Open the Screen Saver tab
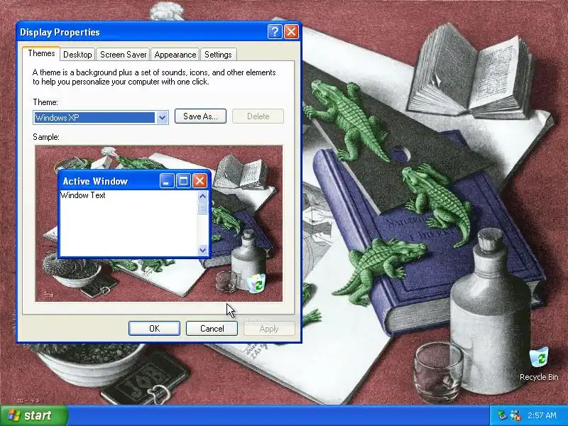The width and height of the screenshot is (568, 426). pos(123,55)
